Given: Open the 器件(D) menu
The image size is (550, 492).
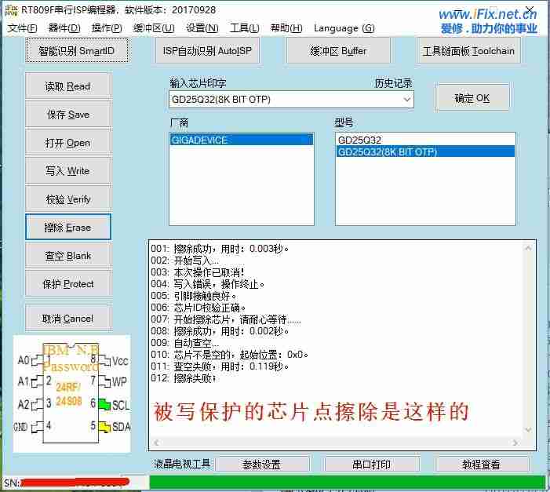Looking at the screenshot, I should point(64,28).
